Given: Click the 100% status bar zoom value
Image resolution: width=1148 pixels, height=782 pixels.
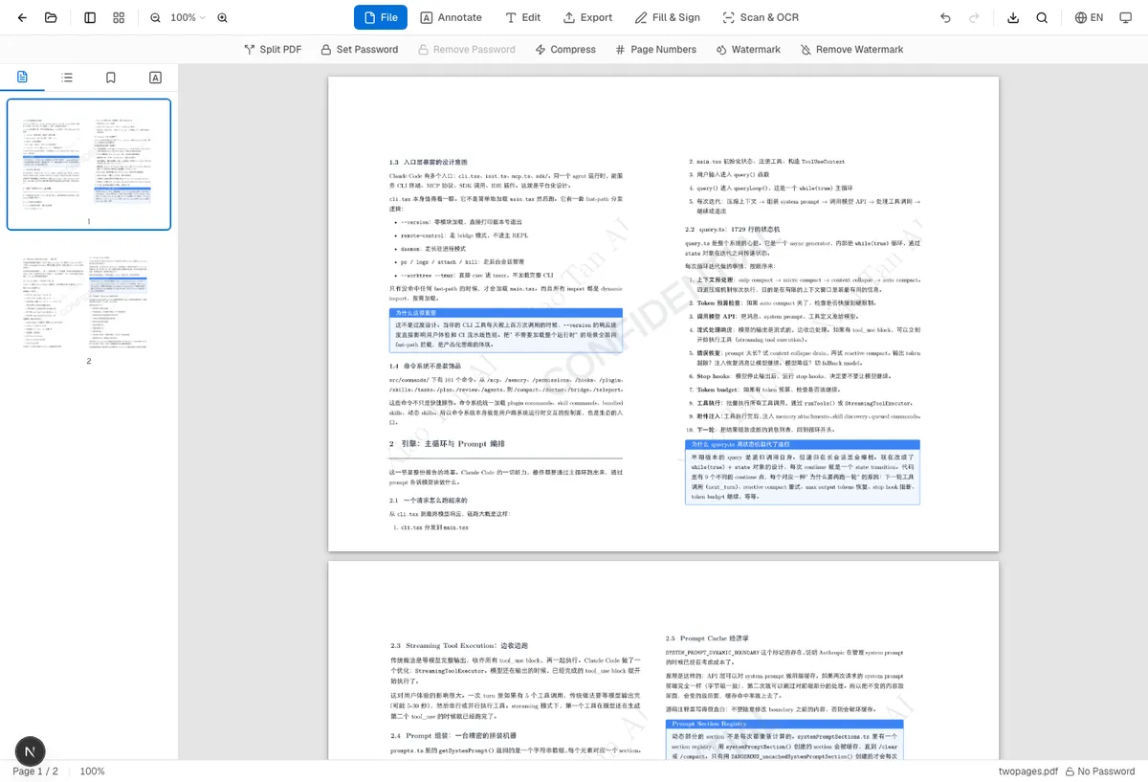Looking at the screenshot, I should tap(93, 771).
